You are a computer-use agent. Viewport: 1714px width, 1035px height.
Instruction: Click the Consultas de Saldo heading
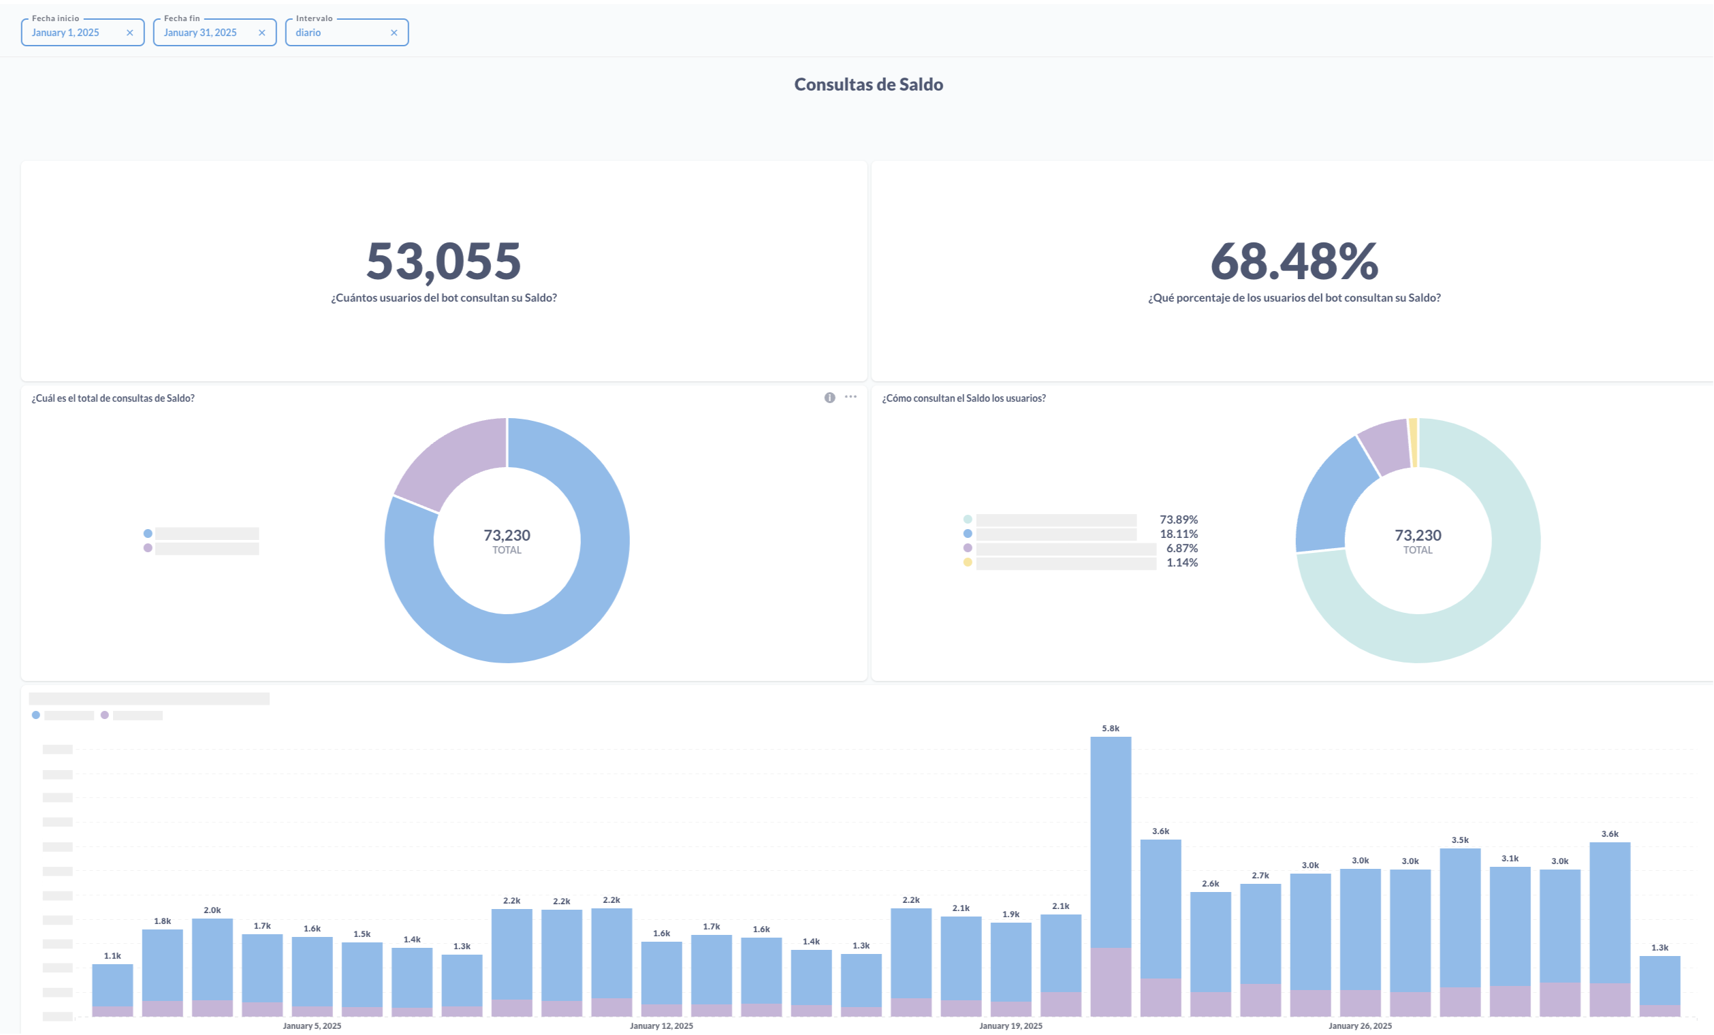click(x=869, y=84)
